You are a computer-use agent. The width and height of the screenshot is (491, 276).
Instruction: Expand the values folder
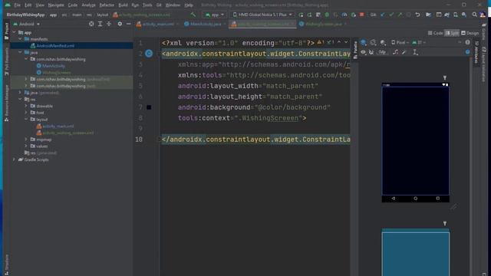[26, 146]
